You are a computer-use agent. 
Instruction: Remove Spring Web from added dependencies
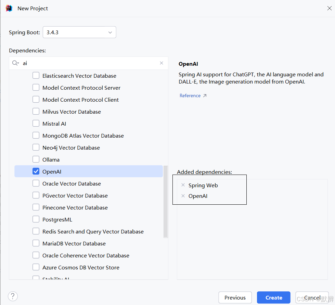(x=183, y=185)
